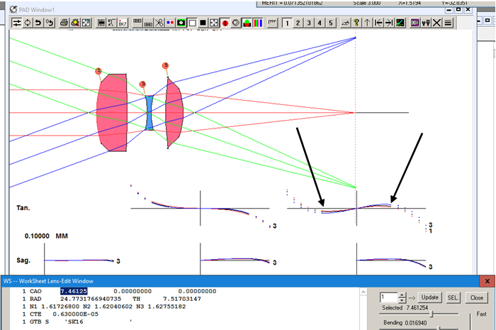Click the lens-curve sketch icon
496x330 pixels.
click(x=112, y=23)
